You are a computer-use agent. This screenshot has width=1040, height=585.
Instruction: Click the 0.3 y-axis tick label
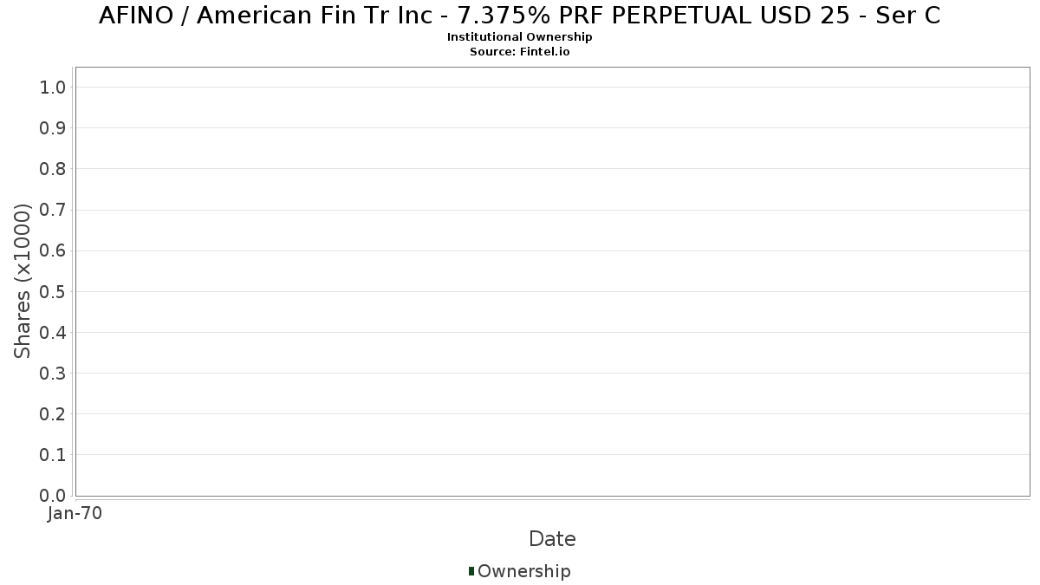click(x=53, y=374)
